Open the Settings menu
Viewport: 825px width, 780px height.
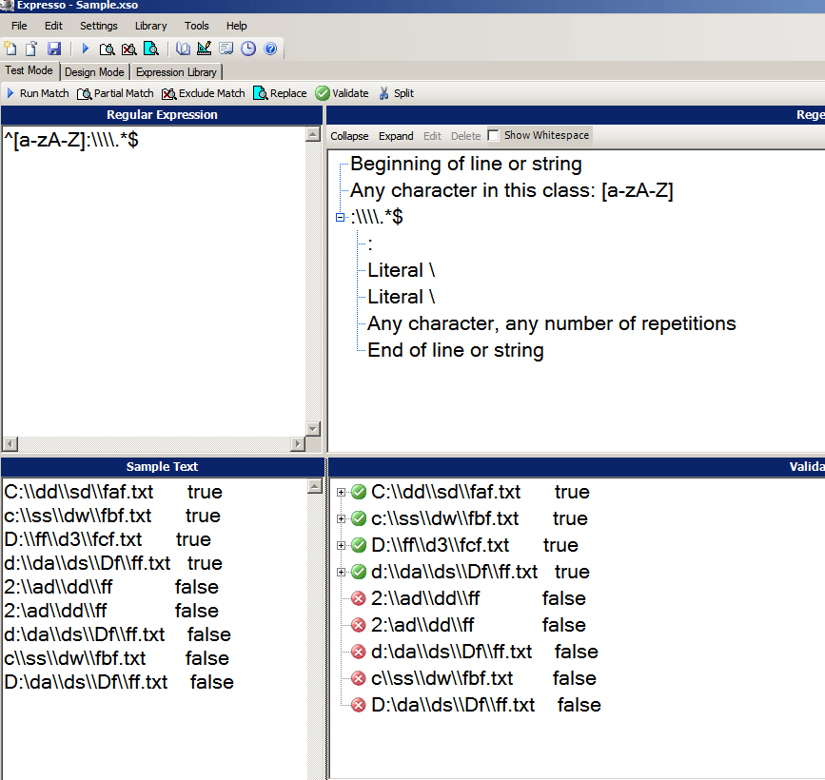[x=98, y=26]
